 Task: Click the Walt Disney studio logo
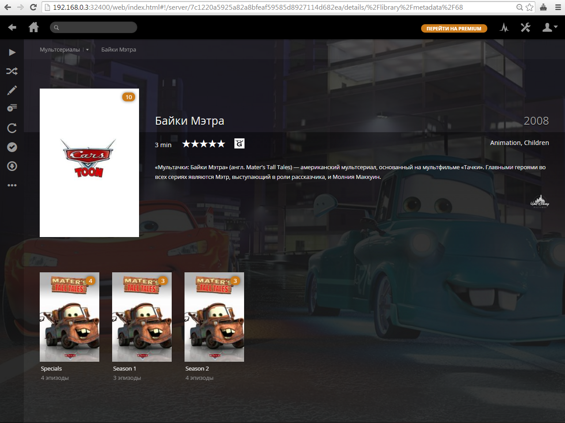(x=539, y=201)
